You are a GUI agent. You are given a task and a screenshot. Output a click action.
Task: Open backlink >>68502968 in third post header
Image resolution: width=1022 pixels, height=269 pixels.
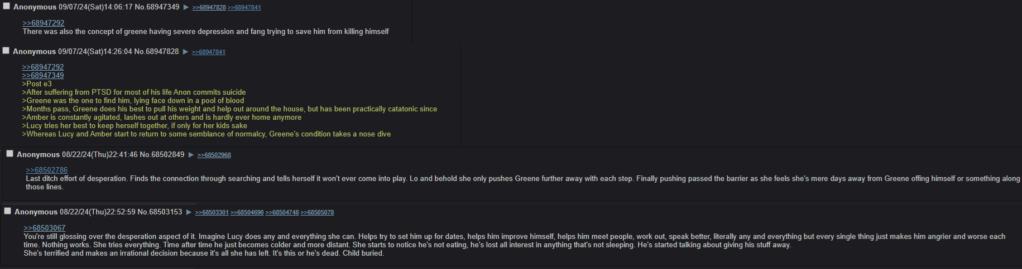point(214,155)
